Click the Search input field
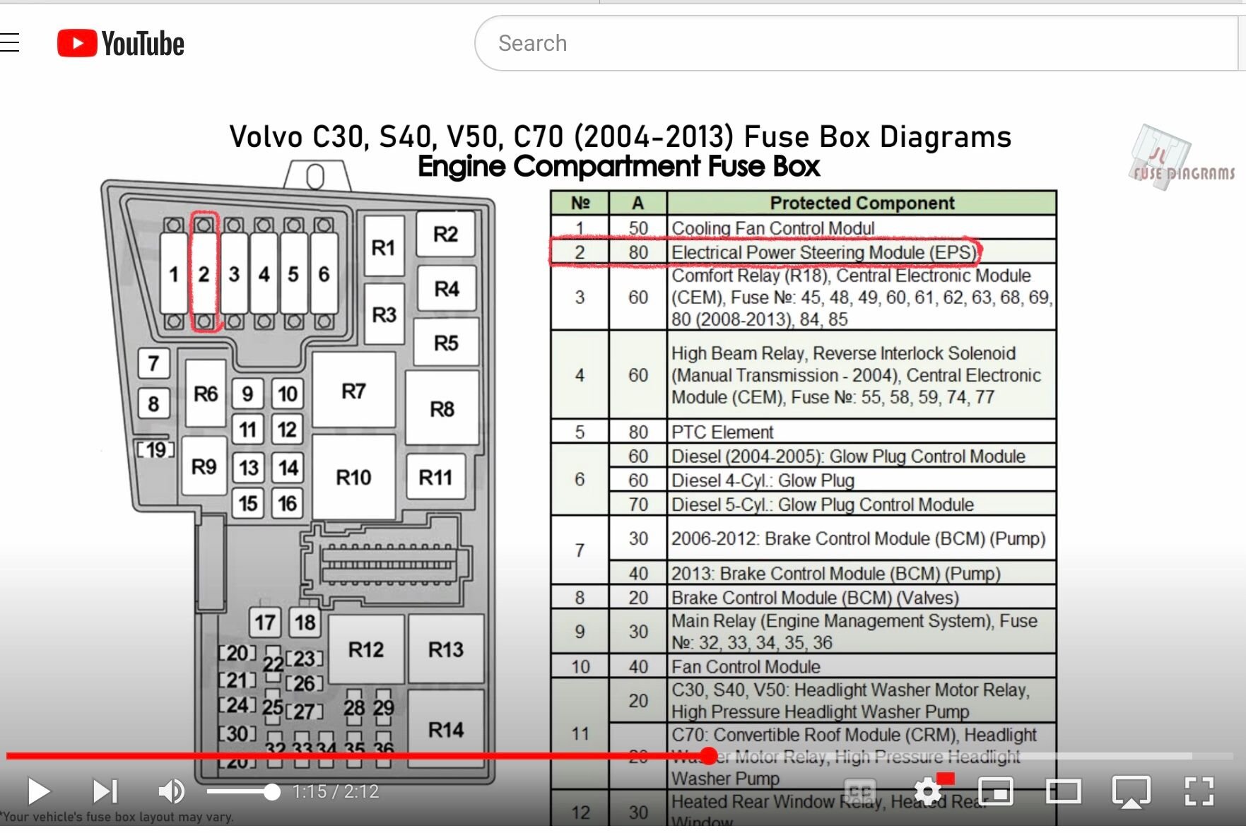The width and height of the screenshot is (1246, 833). click(x=848, y=43)
